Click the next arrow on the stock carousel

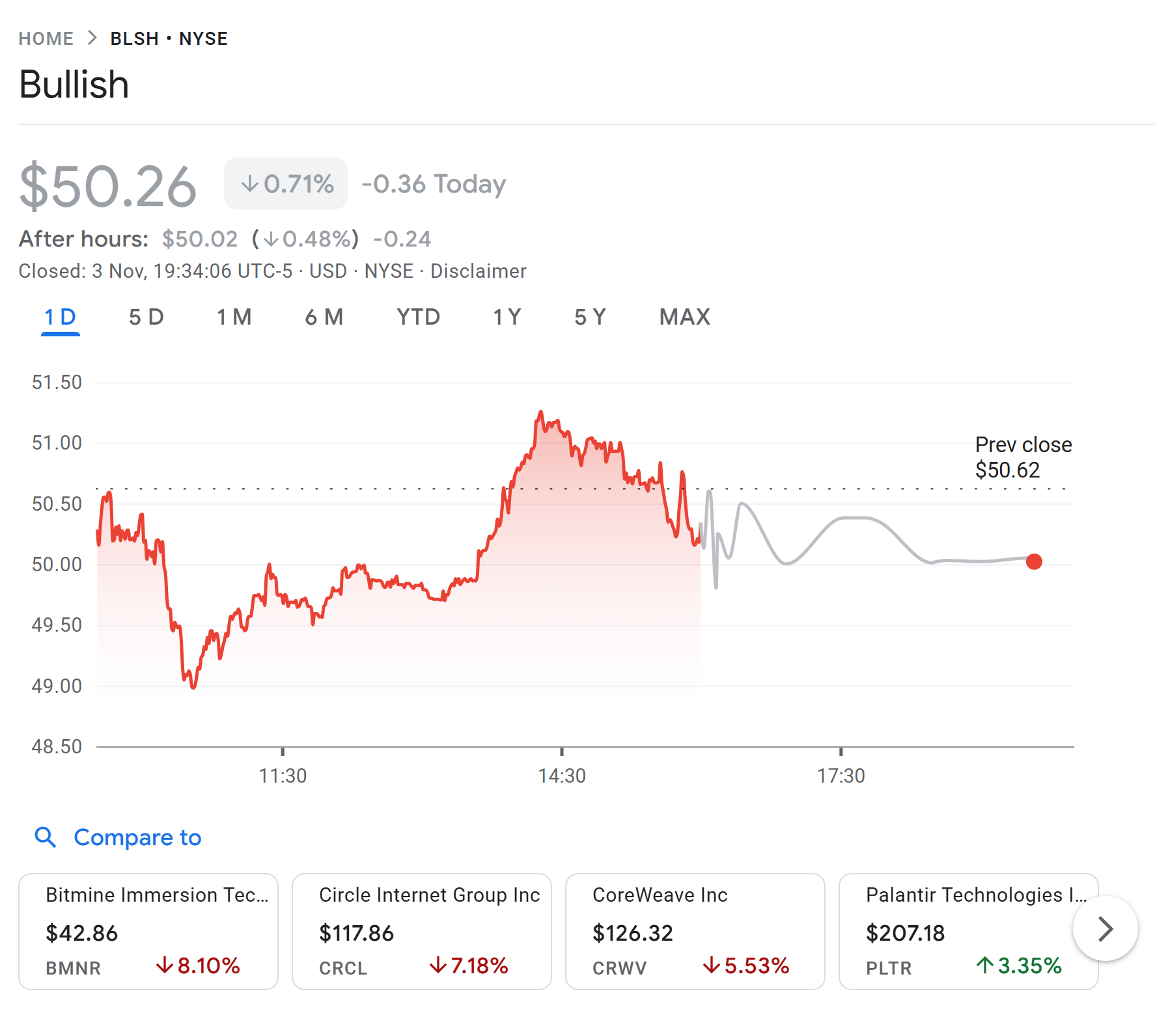[x=1105, y=928]
